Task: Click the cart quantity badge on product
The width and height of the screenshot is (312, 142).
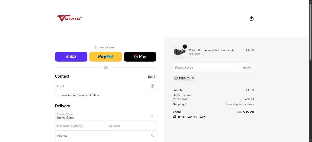Action: [184, 47]
